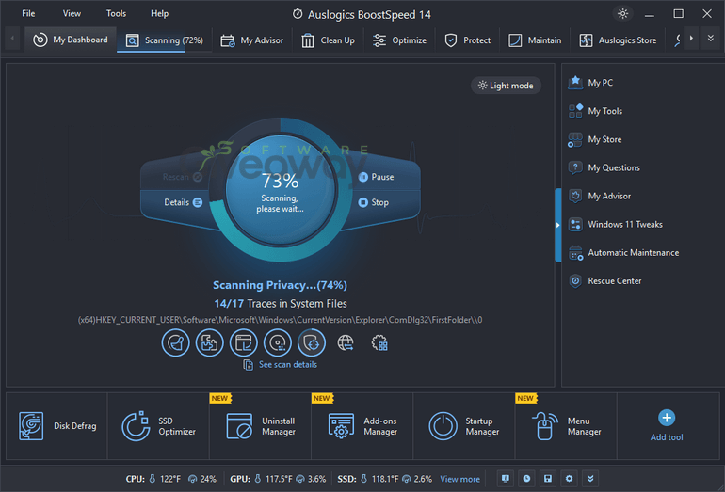Open the Optimize tab
The image size is (725, 492).
click(399, 40)
